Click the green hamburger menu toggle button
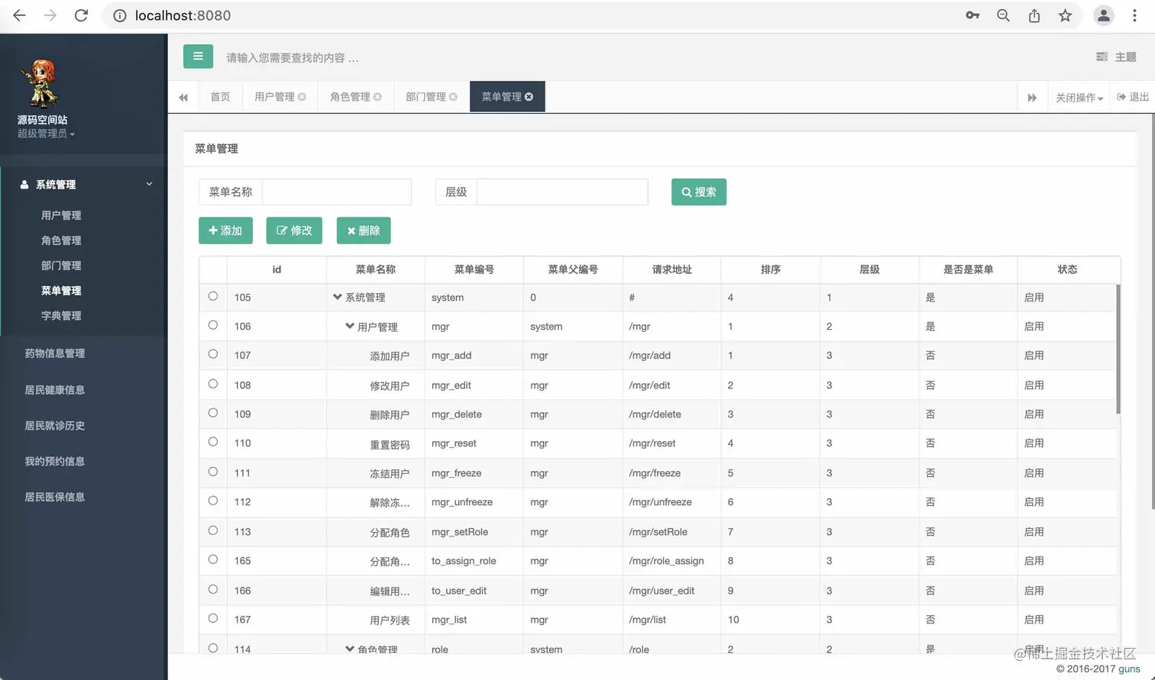This screenshot has width=1155, height=680. pyautogui.click(x=198, y=56)
